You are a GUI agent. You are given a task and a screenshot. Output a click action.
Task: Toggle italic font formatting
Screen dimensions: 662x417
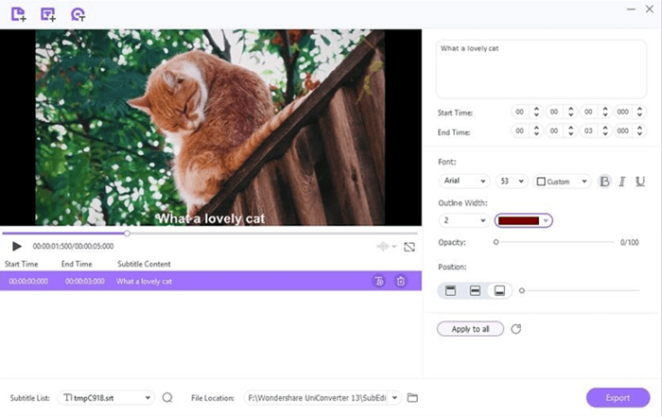click(x=622, y=182)
